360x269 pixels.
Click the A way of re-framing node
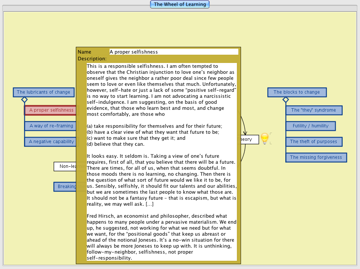click(x=50, y=126)
